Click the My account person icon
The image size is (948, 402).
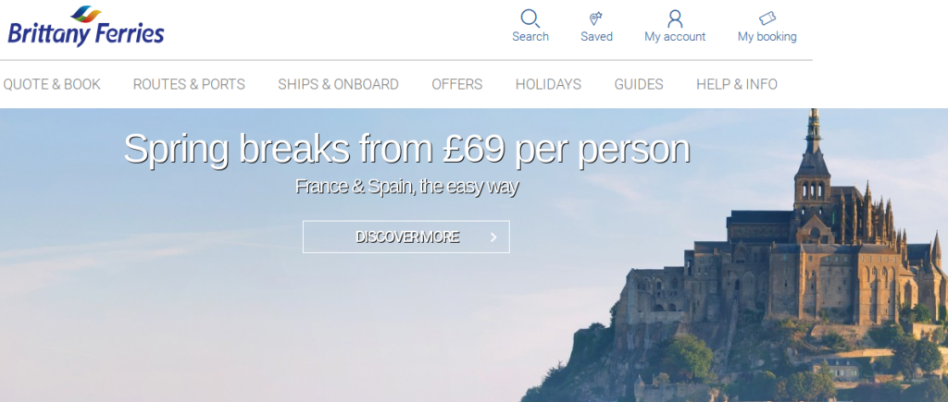675,18
